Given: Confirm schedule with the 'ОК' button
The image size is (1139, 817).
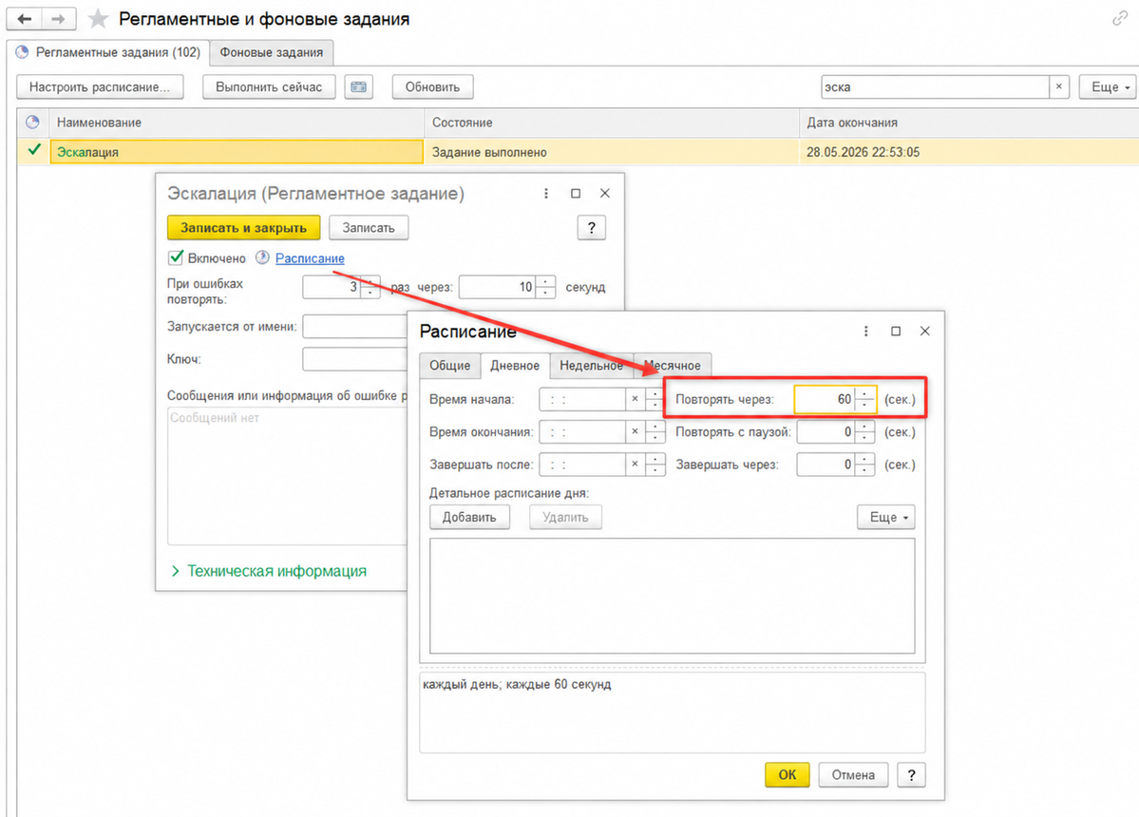Looking at the screenshot, I should [x=787, y=775].
